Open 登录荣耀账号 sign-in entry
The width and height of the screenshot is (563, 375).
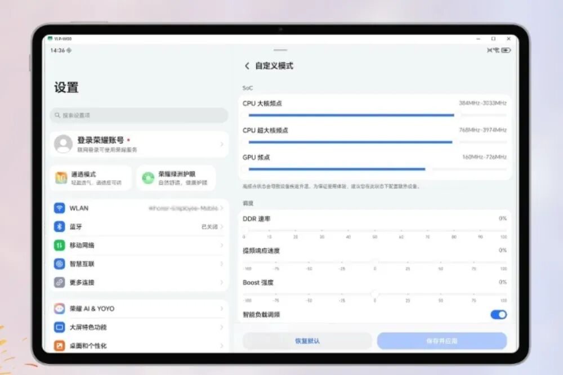click(x=139, y=144)
